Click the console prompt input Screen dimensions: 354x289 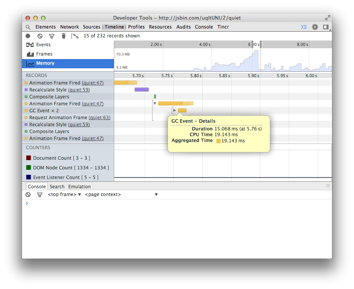tap(178, 203)
